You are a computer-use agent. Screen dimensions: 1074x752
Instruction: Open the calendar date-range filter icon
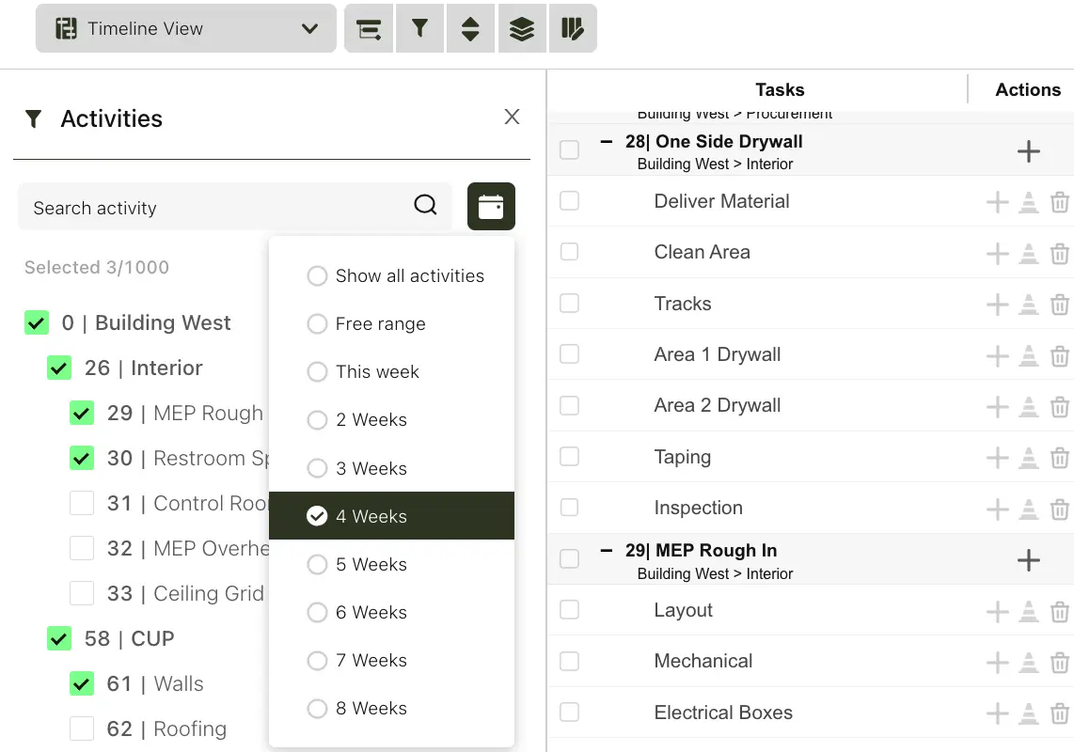(x=491, y=206)
